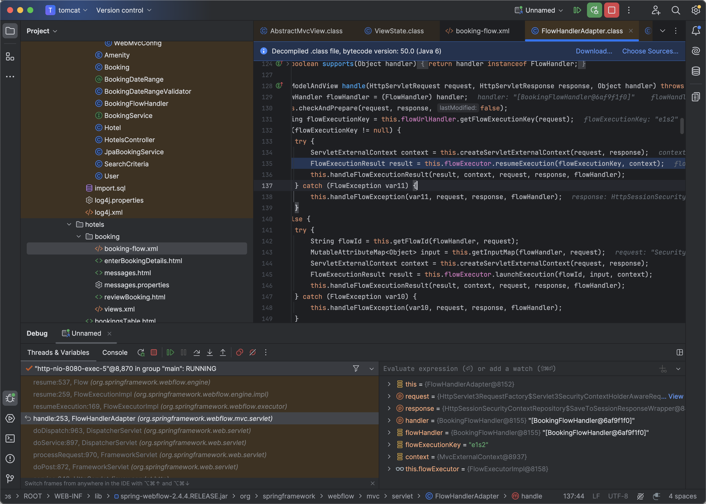
Task: Open thread selector dropdown arrow
Action: (371, 369)
